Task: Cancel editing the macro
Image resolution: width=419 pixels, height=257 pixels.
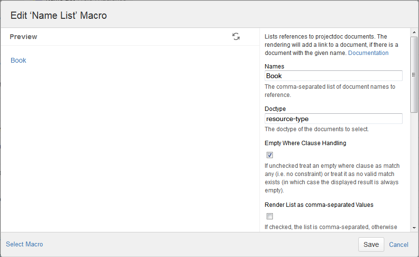Action: (x=399, y=244)
